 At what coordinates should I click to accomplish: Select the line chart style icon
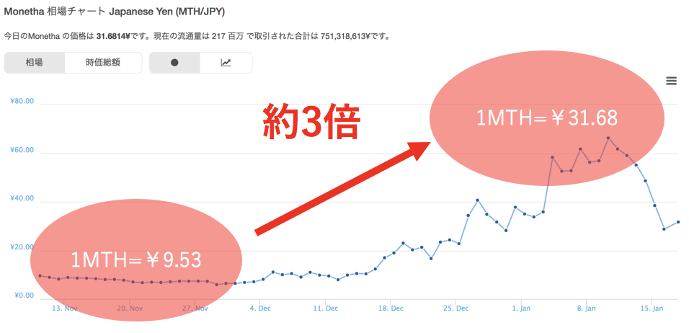click(226, 63)
